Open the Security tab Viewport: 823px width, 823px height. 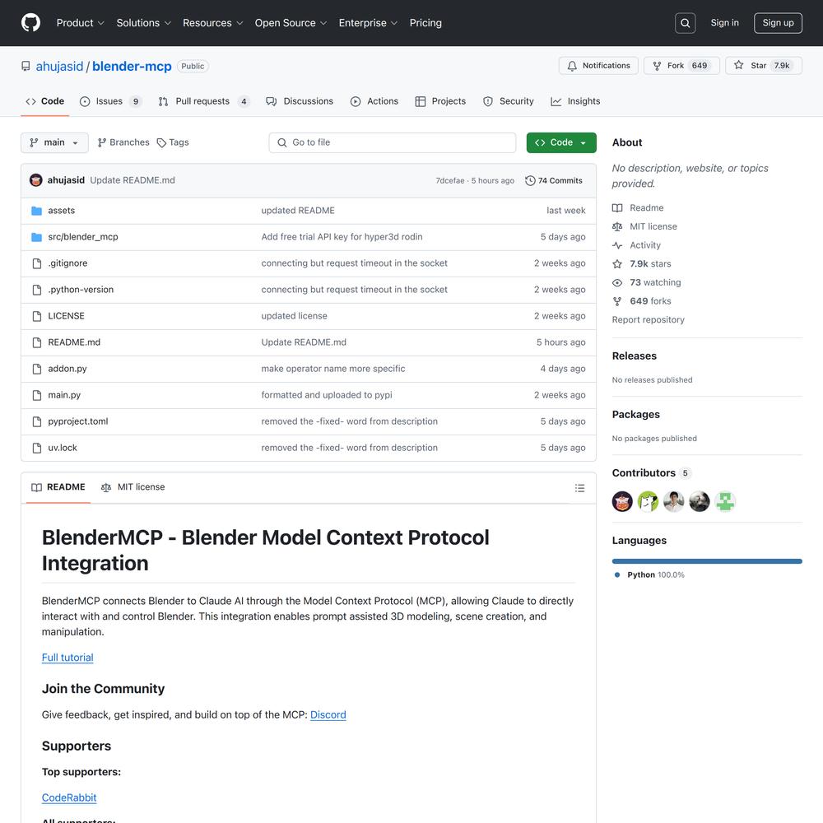508,101
